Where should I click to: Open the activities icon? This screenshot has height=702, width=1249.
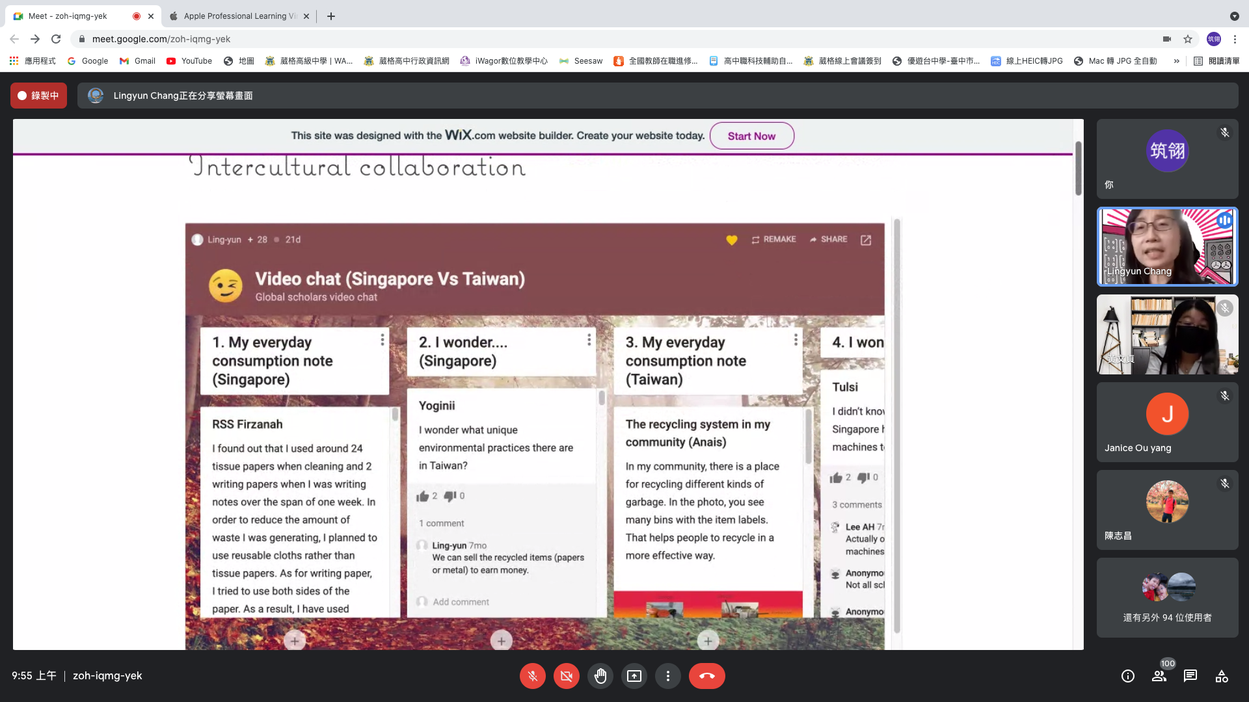click(1222, 676)
